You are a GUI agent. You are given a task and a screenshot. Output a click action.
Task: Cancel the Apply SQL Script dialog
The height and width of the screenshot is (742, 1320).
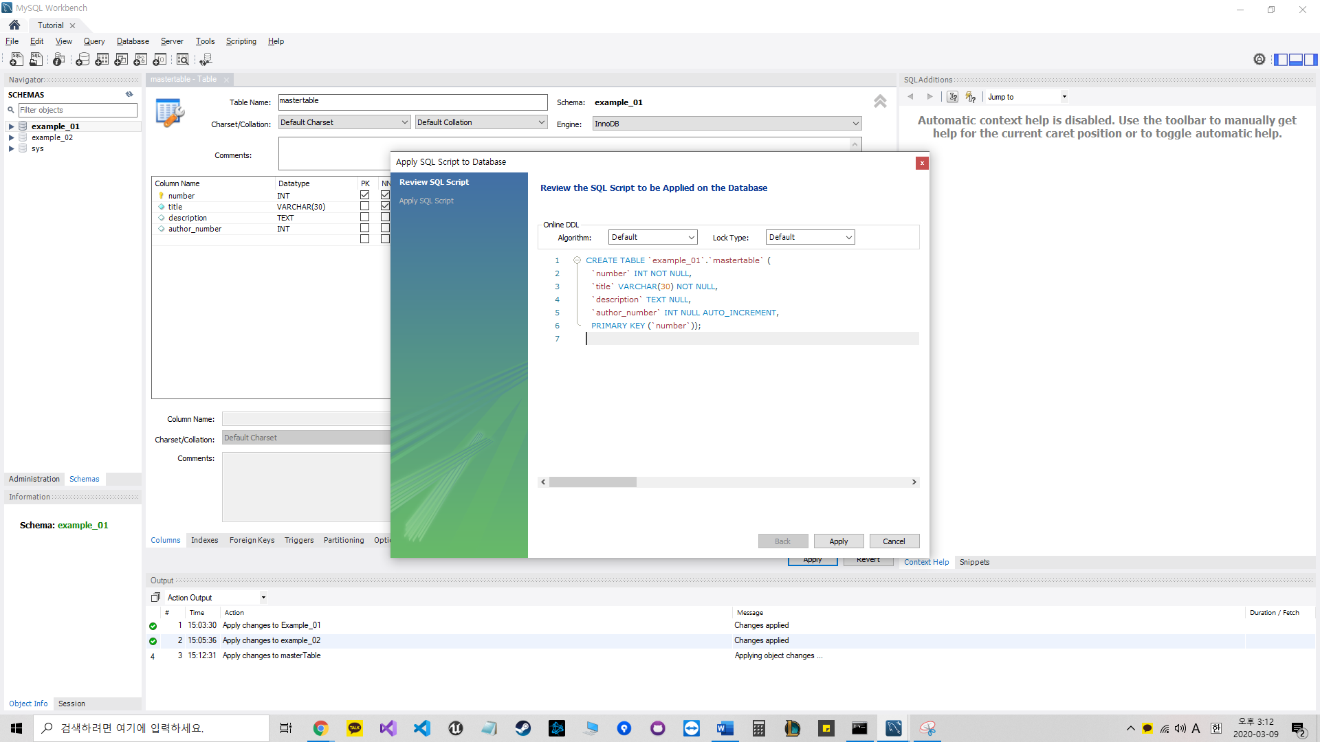894,541
